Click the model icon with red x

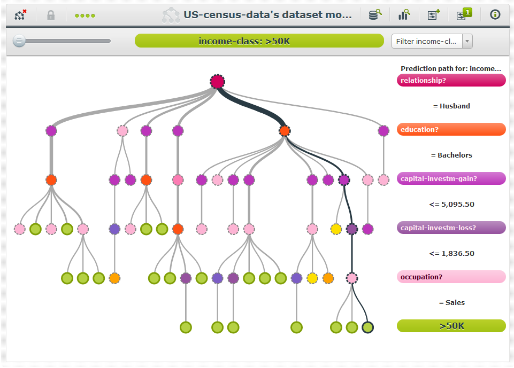pos(20,15)
